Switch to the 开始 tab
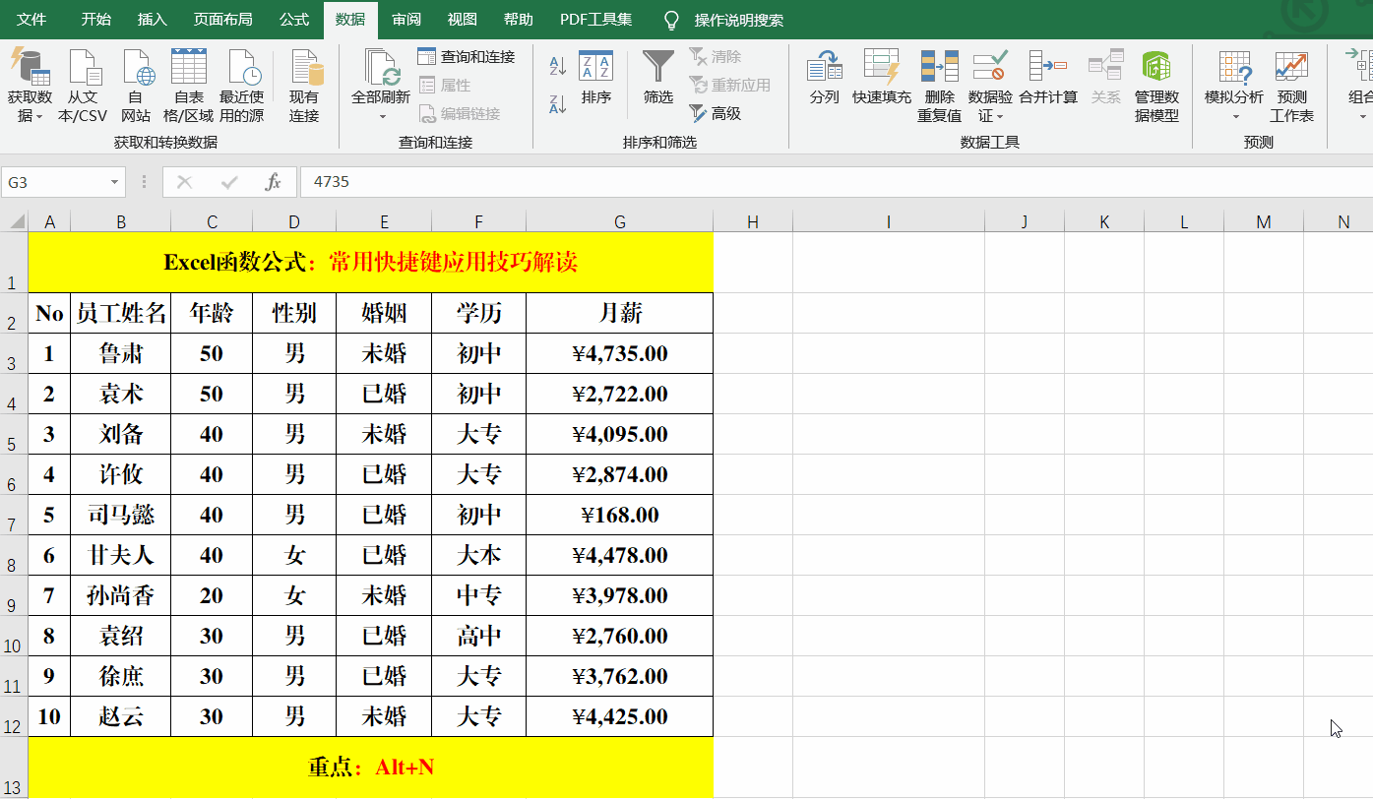Image resolution: width=1373 pixels, height=799 pixels. coord(95,20)
